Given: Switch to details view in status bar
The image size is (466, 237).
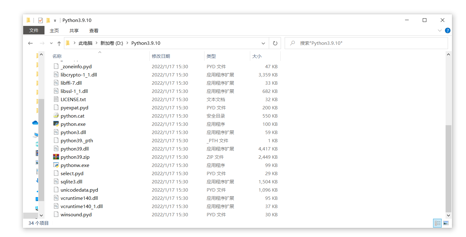Looking at the screenshot, I should tap(438, 223).
